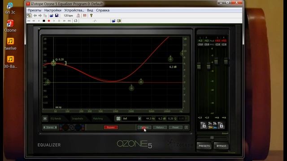Toggle the input channels link lock
The image size is (287, 161).
[204, 125]
